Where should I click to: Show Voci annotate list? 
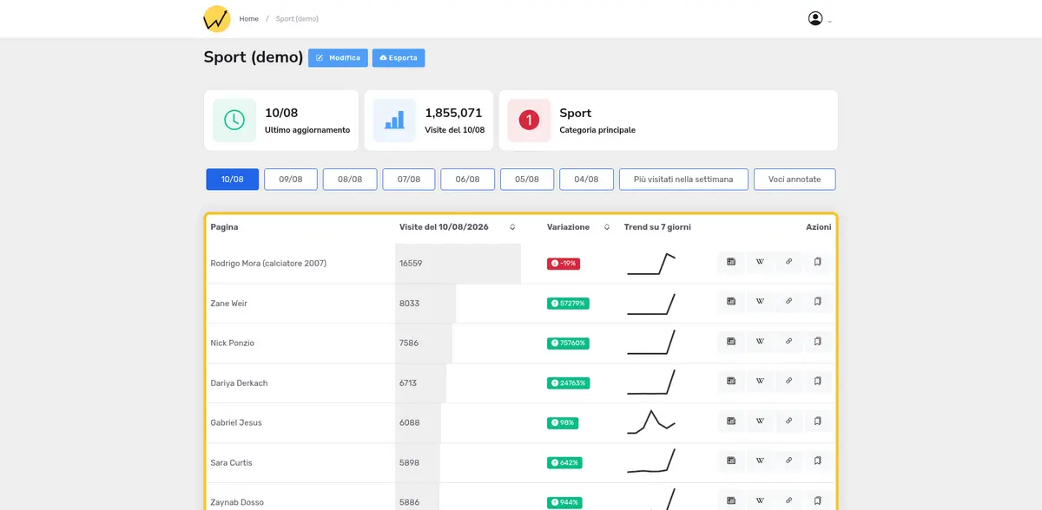tap(795, 180)
